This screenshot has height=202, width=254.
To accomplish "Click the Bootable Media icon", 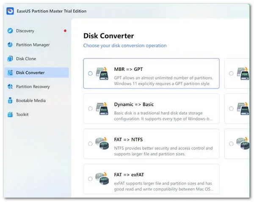I will click(x=10, y=101).
